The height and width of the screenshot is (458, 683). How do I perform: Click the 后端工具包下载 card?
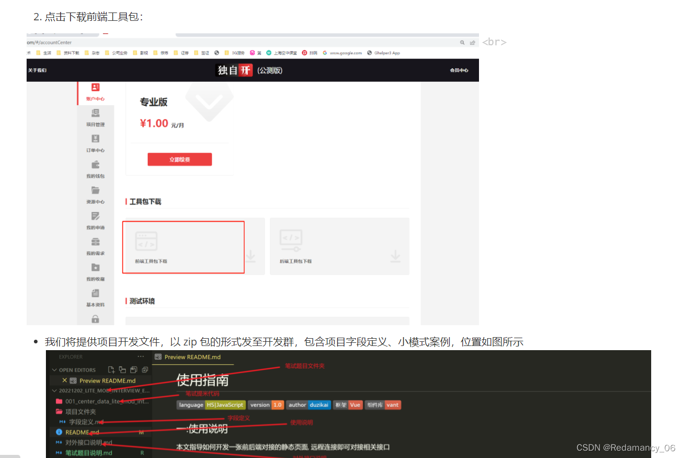340,246
